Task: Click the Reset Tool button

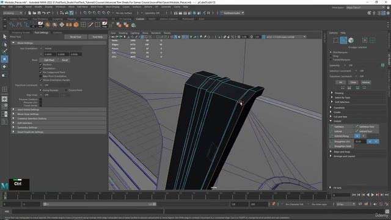Action: pos(76,37)
